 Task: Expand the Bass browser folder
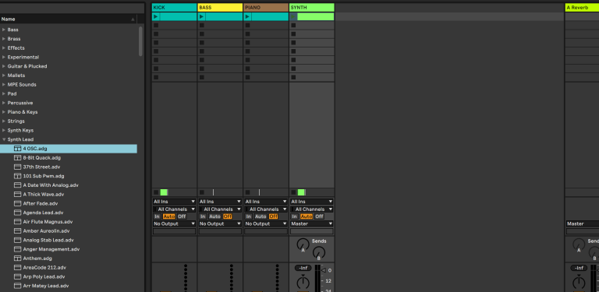pos(4,30)
